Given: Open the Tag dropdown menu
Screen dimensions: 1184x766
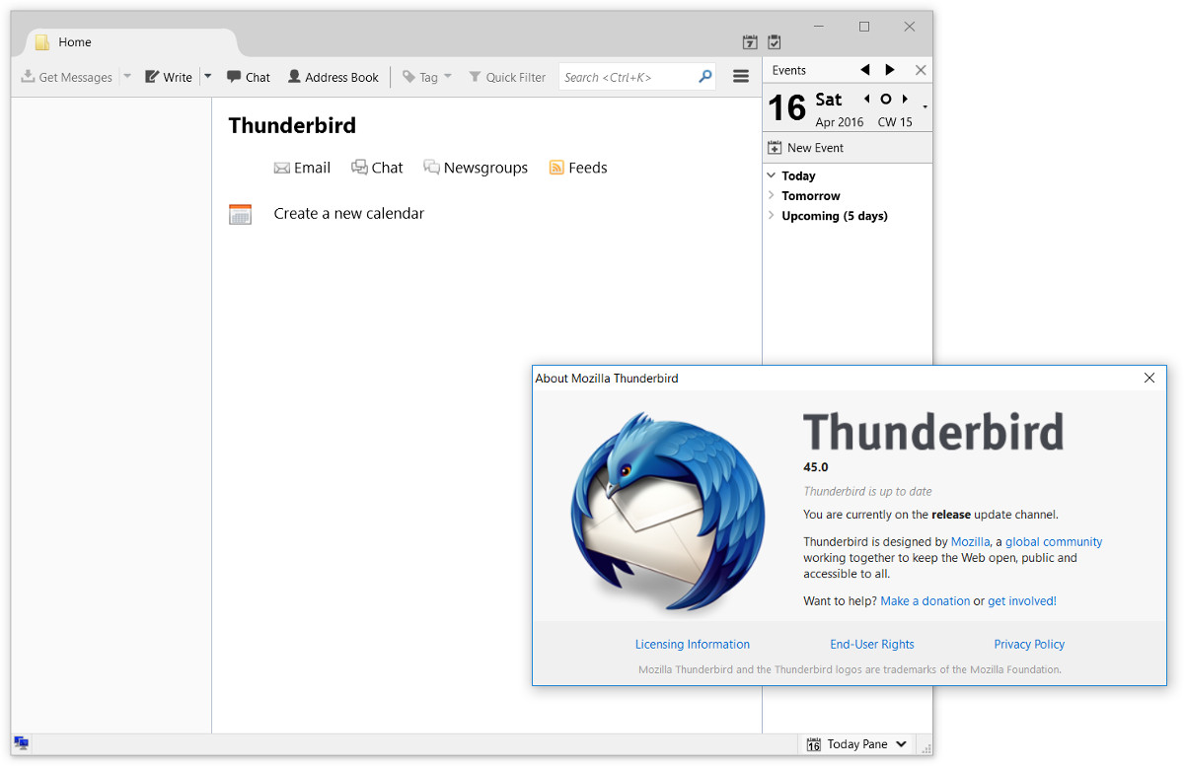Looking at the screenshot, I should 427,77.
